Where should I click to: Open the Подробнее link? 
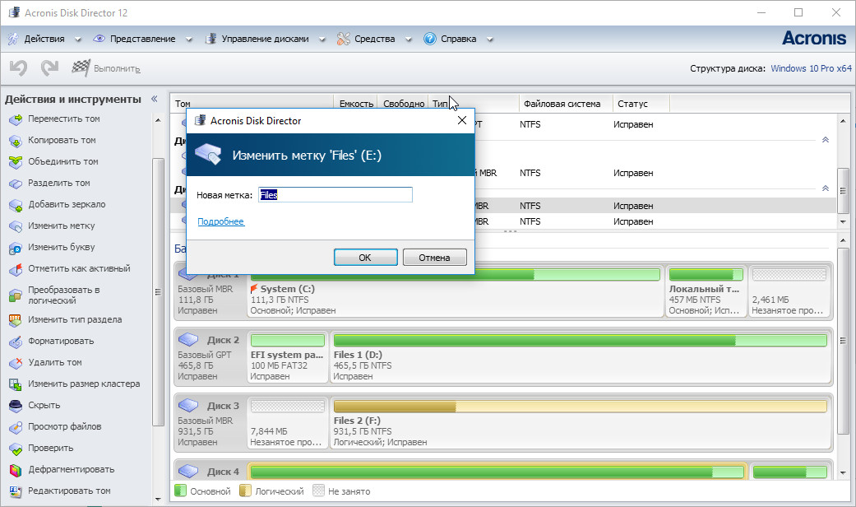click(220, 221)
